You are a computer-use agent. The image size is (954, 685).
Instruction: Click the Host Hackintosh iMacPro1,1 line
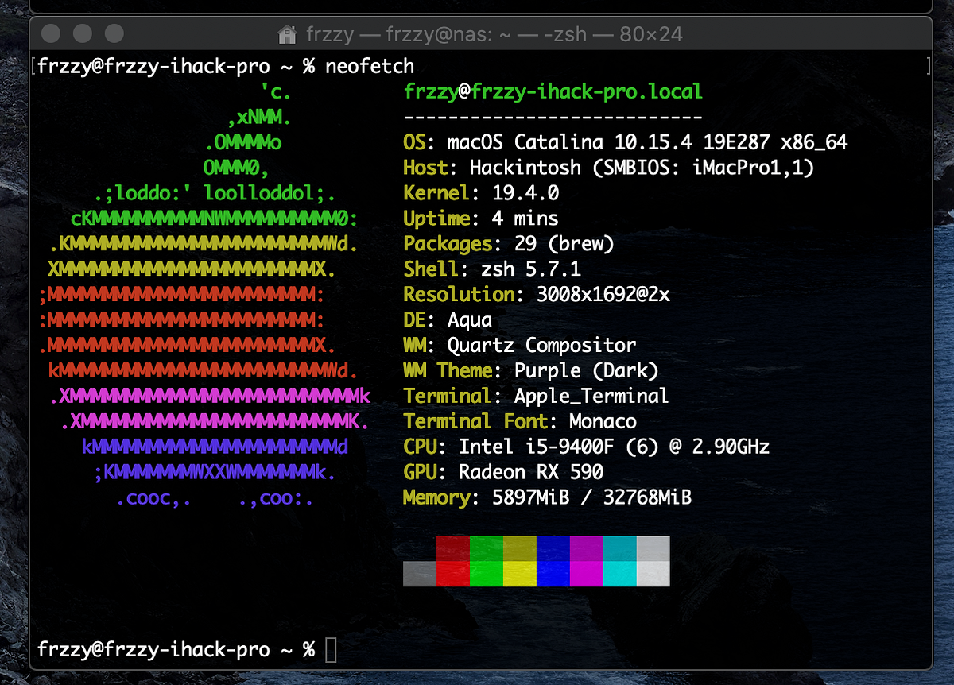609,168
